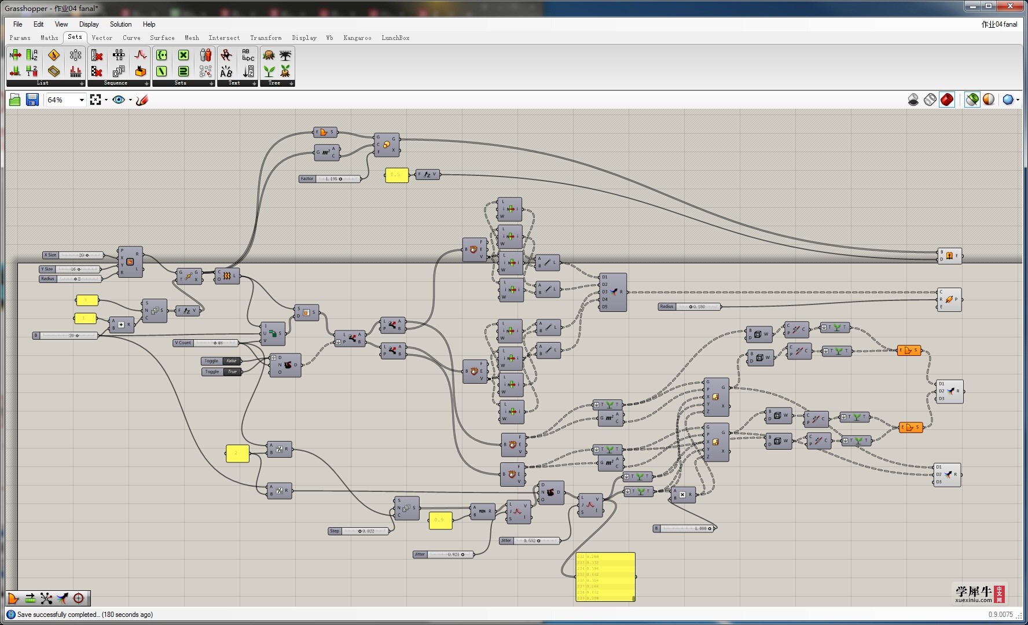Select the red-curve Jitter component icon
Image resolution: width=1028 pixels, height=625 pixels.
141,55
